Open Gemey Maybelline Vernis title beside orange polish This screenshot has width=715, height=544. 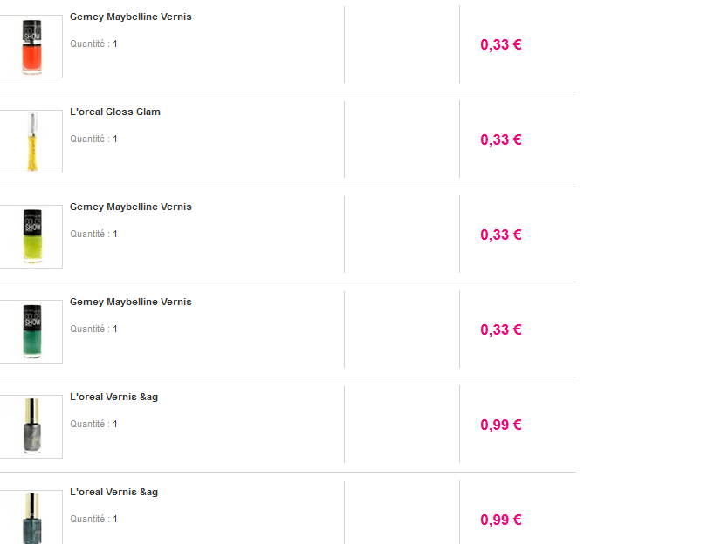point(131,17)
